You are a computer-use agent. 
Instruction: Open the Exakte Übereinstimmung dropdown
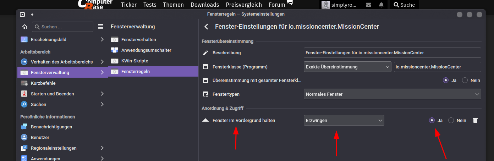click(348, 67)
